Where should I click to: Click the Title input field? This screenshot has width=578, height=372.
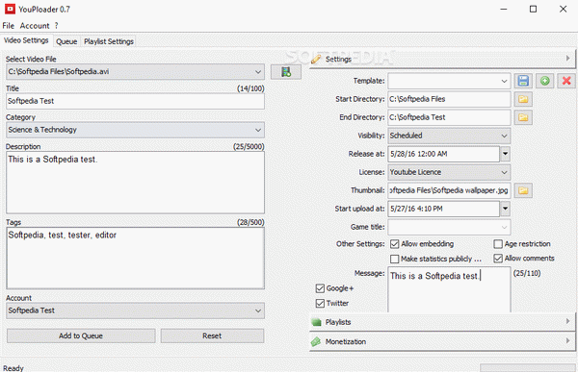[135, 101]
